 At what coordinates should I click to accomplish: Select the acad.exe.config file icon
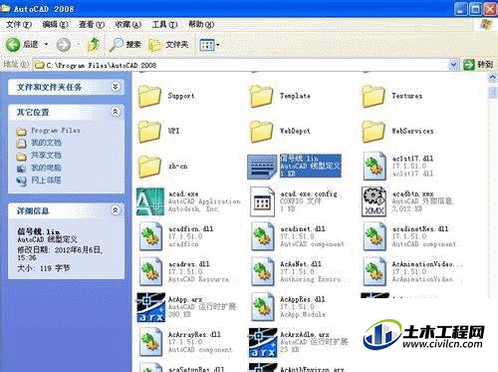(x=262, y=201)
